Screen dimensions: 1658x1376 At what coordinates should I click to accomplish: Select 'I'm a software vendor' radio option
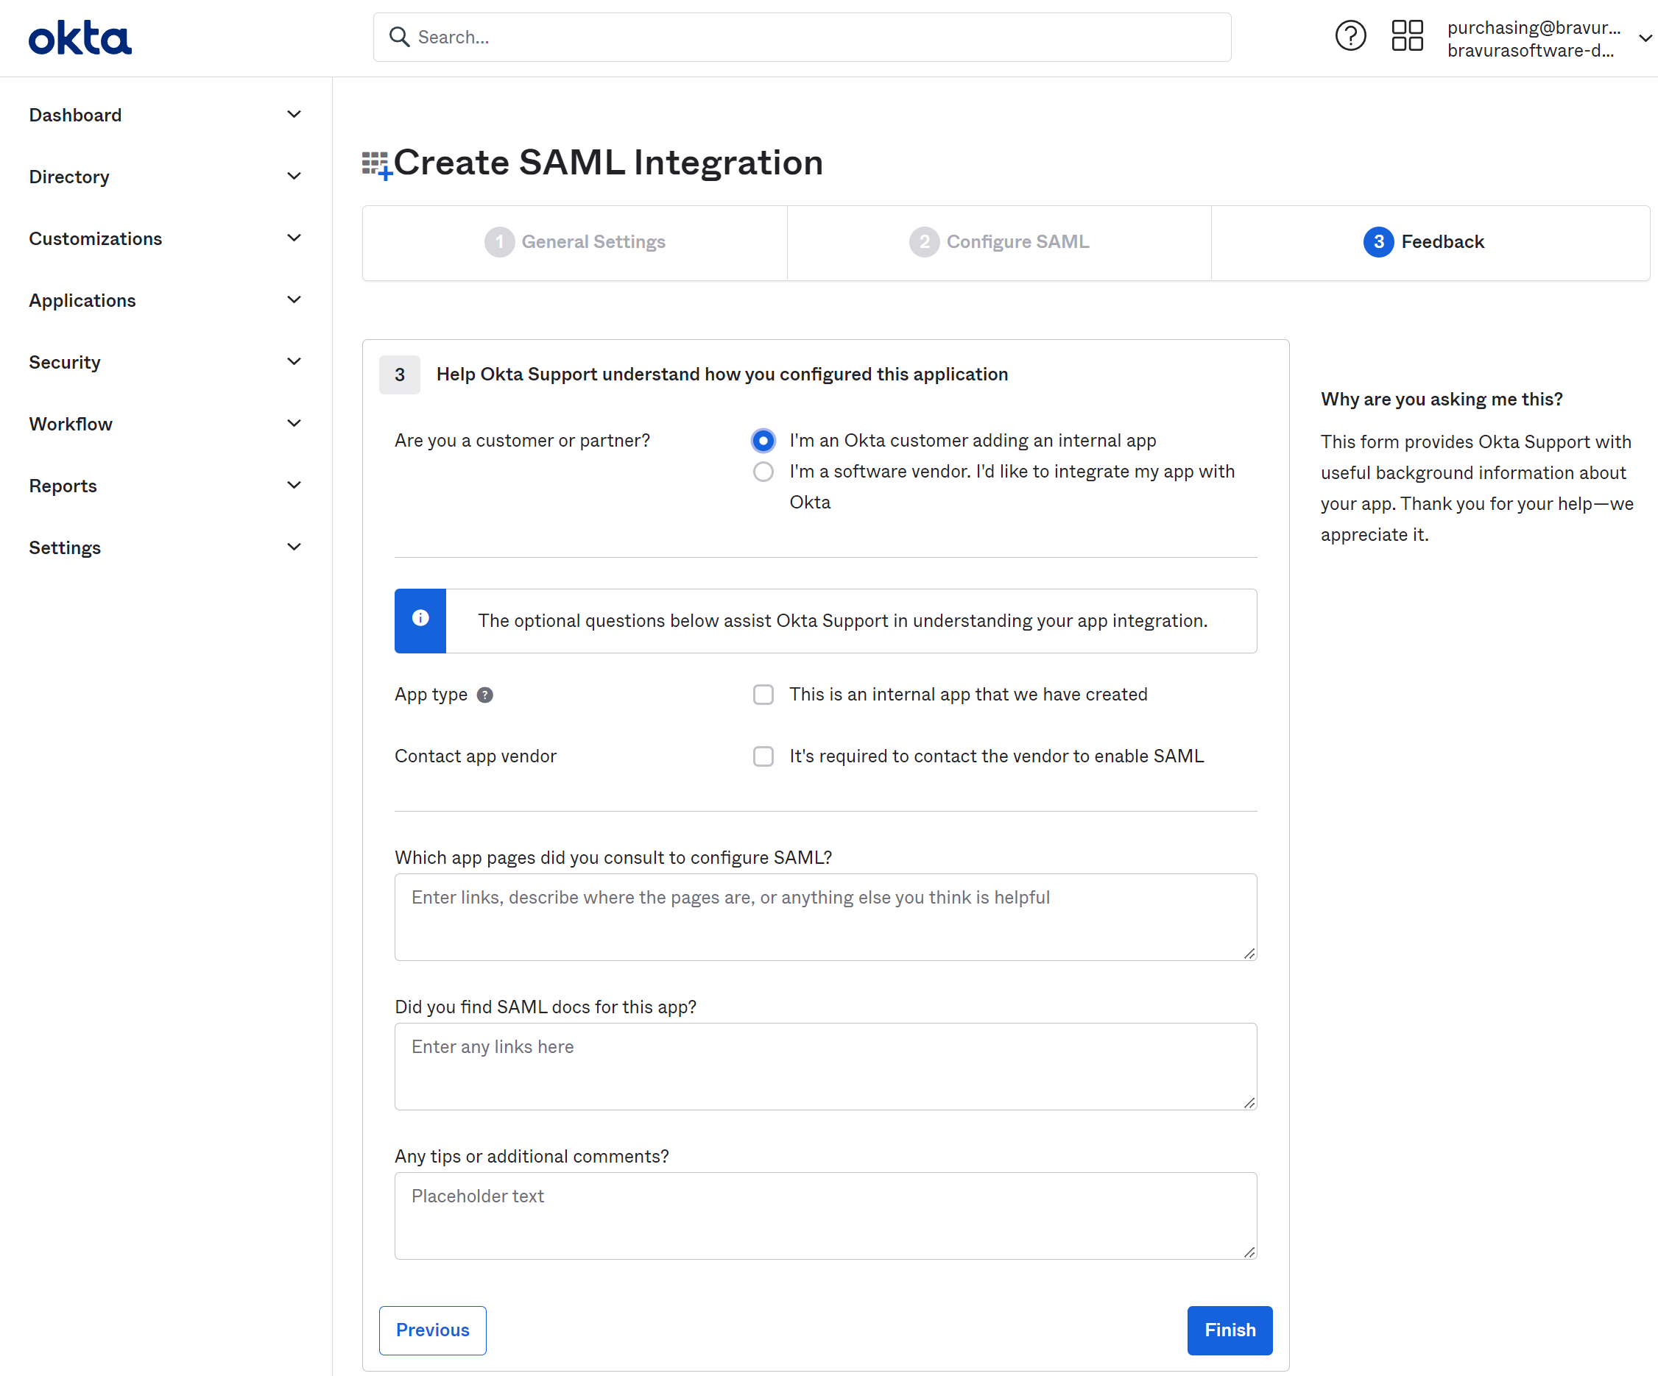(x=763, y=472)
